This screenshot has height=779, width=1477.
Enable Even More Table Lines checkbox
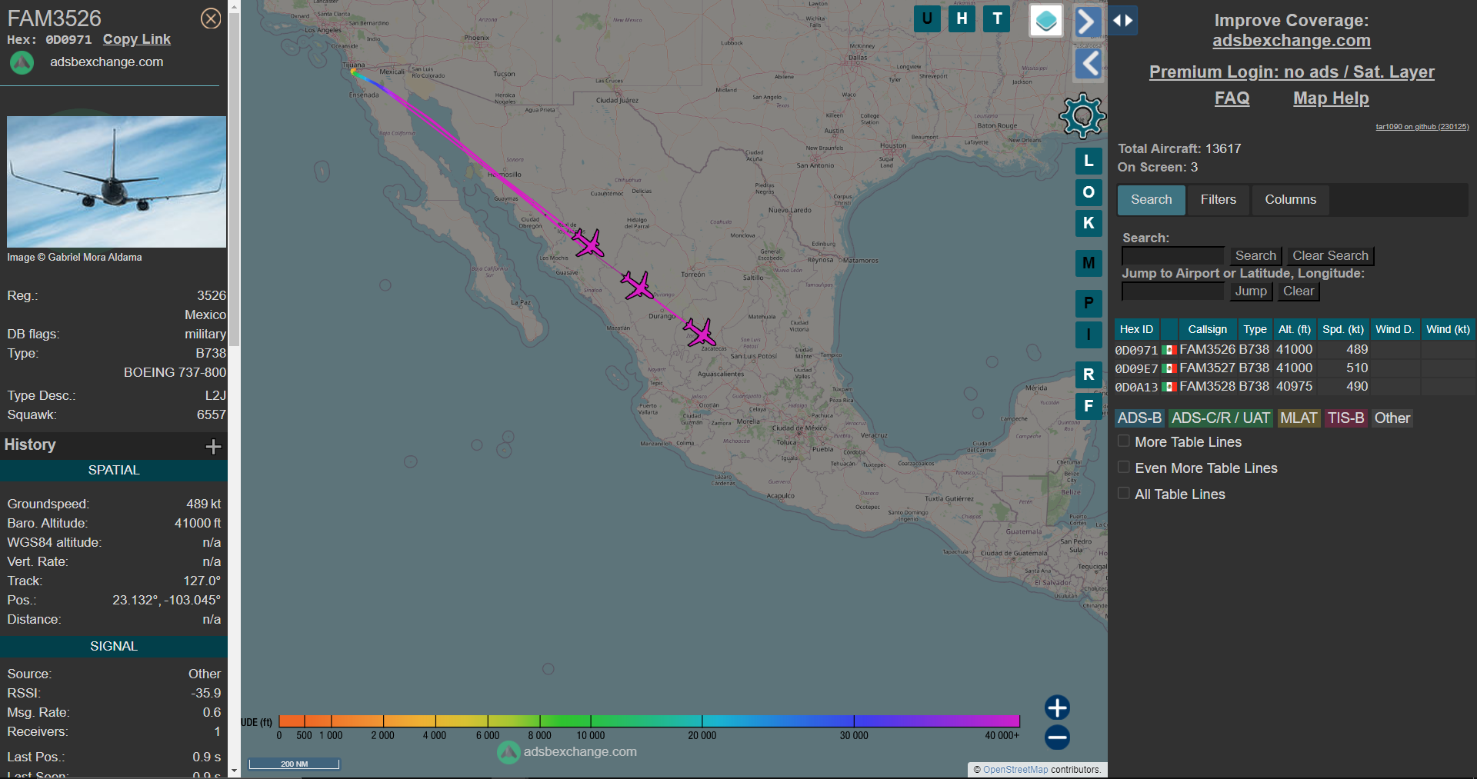click(x=1124, y=468)
